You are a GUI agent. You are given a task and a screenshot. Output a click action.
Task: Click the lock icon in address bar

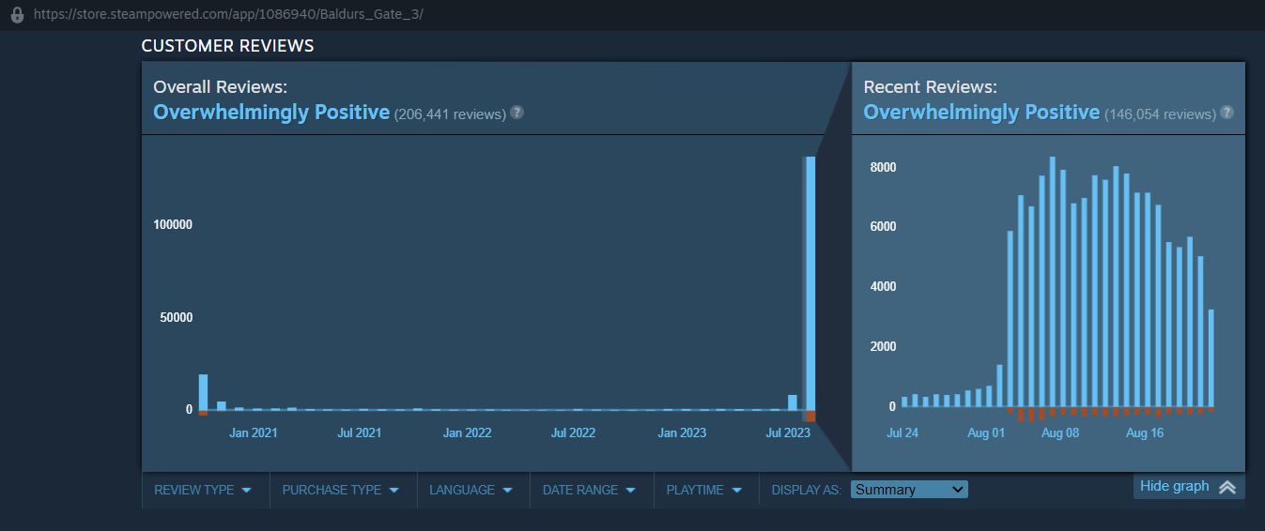click(17, 15)
